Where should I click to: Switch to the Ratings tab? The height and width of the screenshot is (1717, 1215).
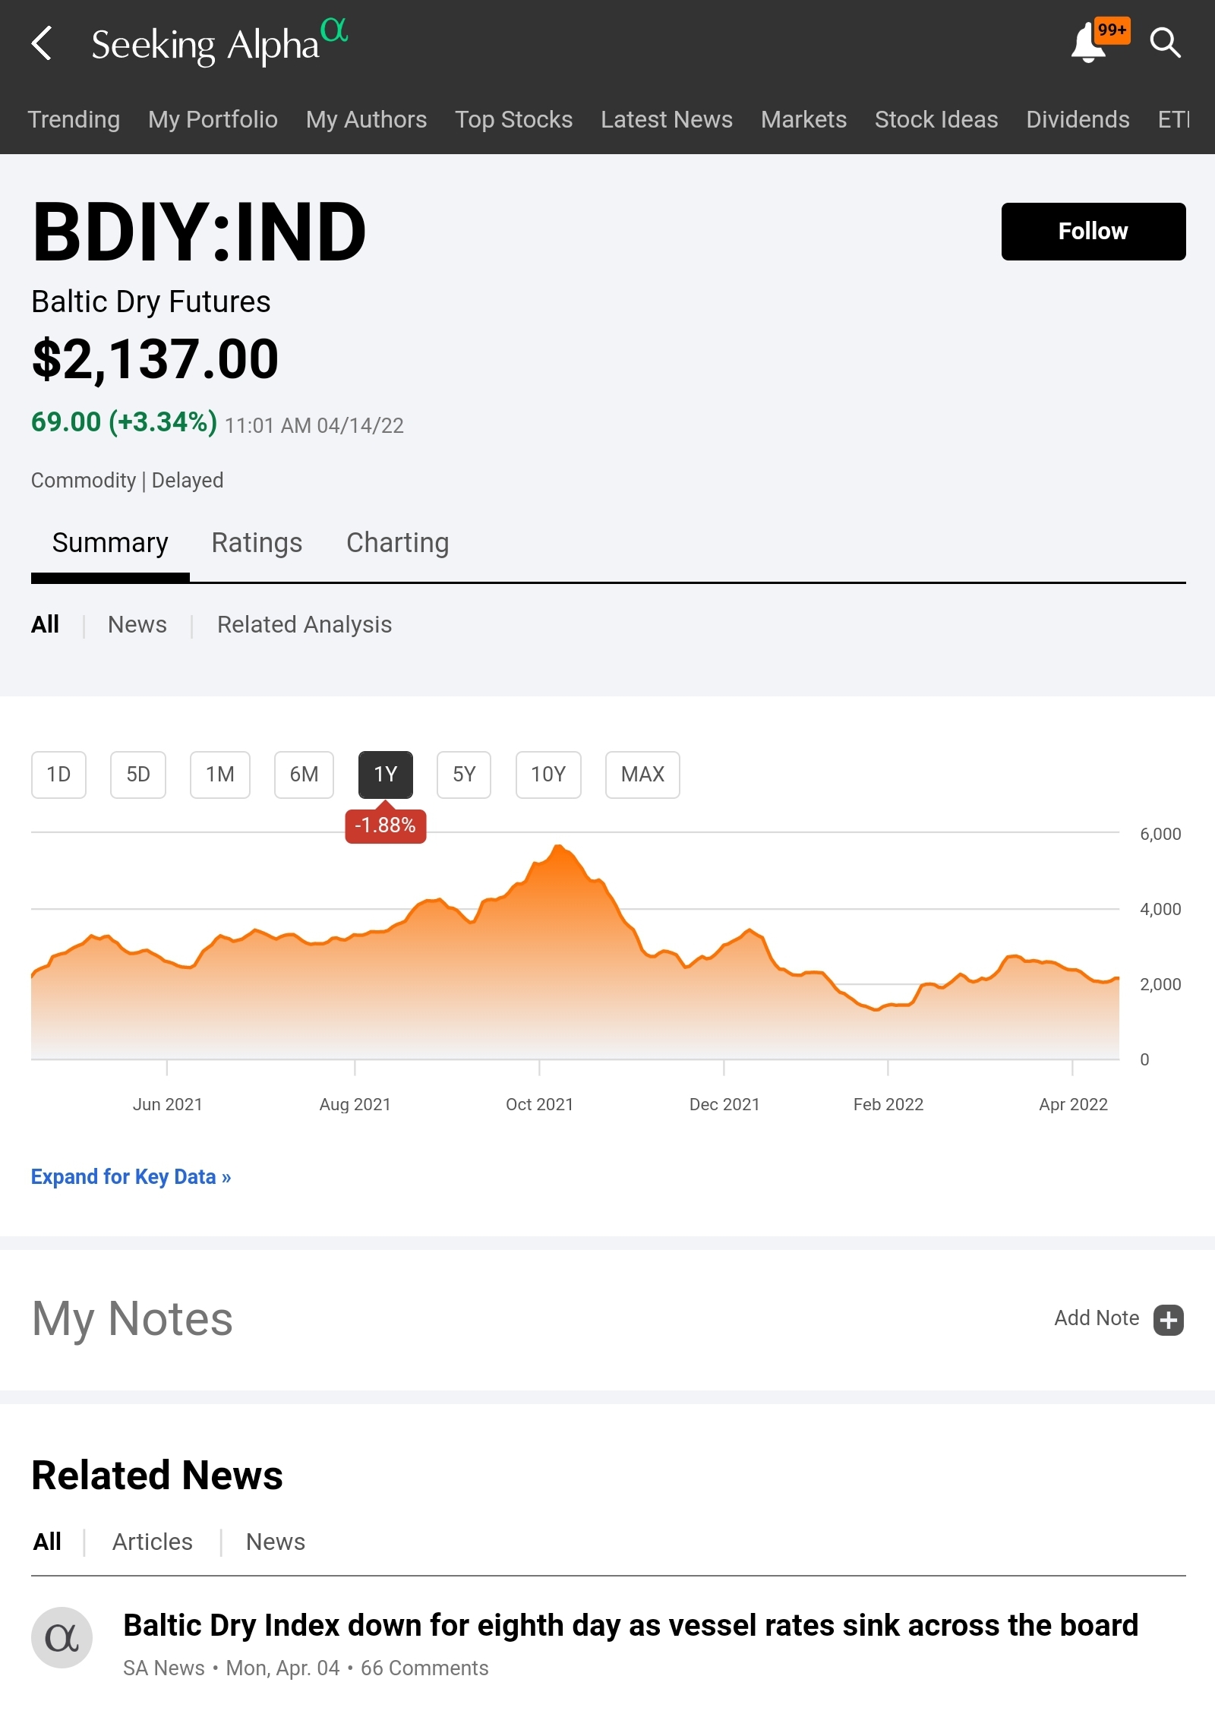coord(257,543)
